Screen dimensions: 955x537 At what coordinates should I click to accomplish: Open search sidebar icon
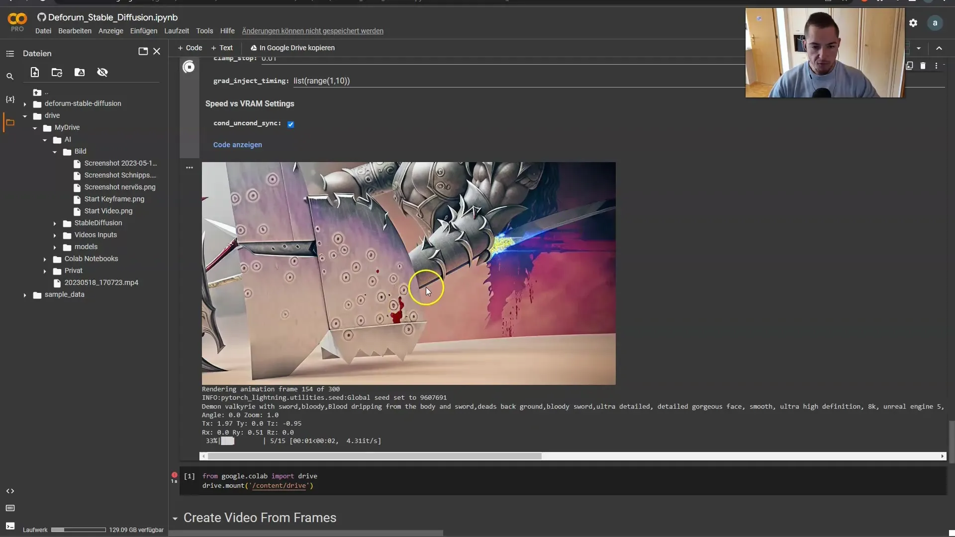[10, 77]
